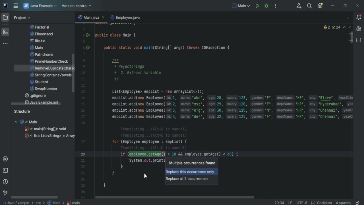
Task: Click src breadcrumb
Action: tap(38, 203)
